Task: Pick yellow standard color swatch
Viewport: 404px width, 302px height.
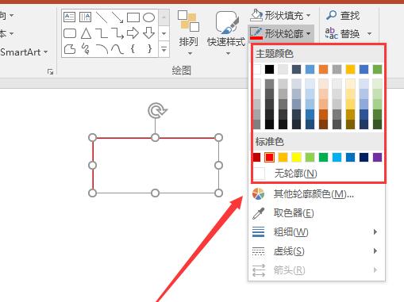Action: click(296, 157)
